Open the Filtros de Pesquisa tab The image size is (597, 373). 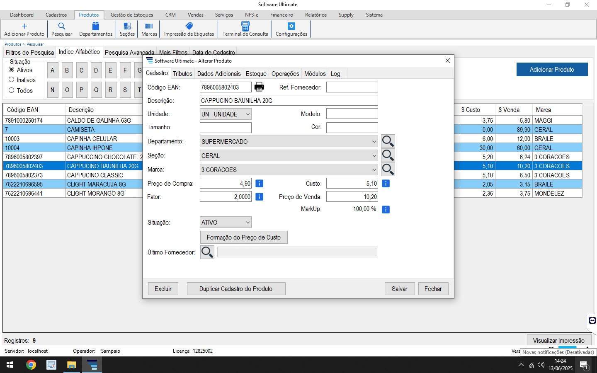coord(30,53)
